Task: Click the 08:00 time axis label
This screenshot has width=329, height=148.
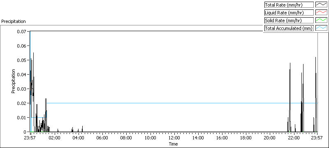Action: [x=126, y=138]
